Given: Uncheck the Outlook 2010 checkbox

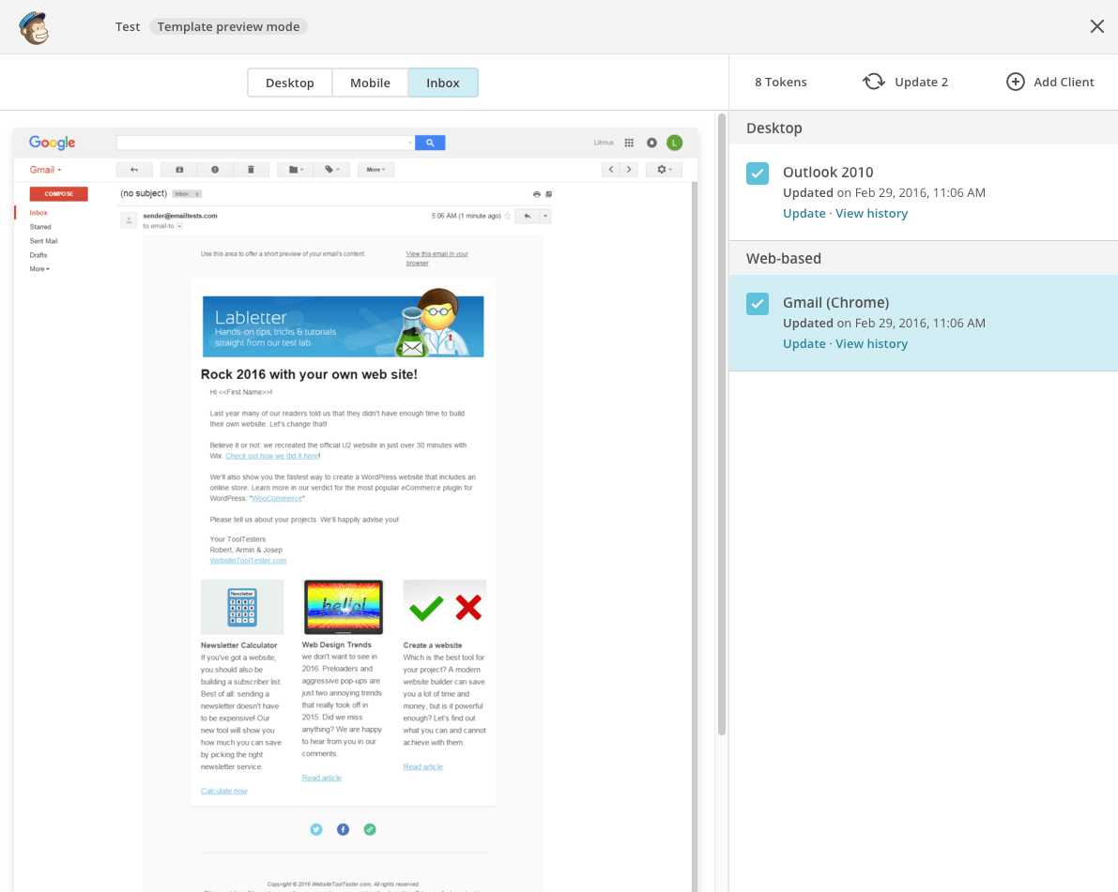Looking at the screenshot, I should pos(758,174).
